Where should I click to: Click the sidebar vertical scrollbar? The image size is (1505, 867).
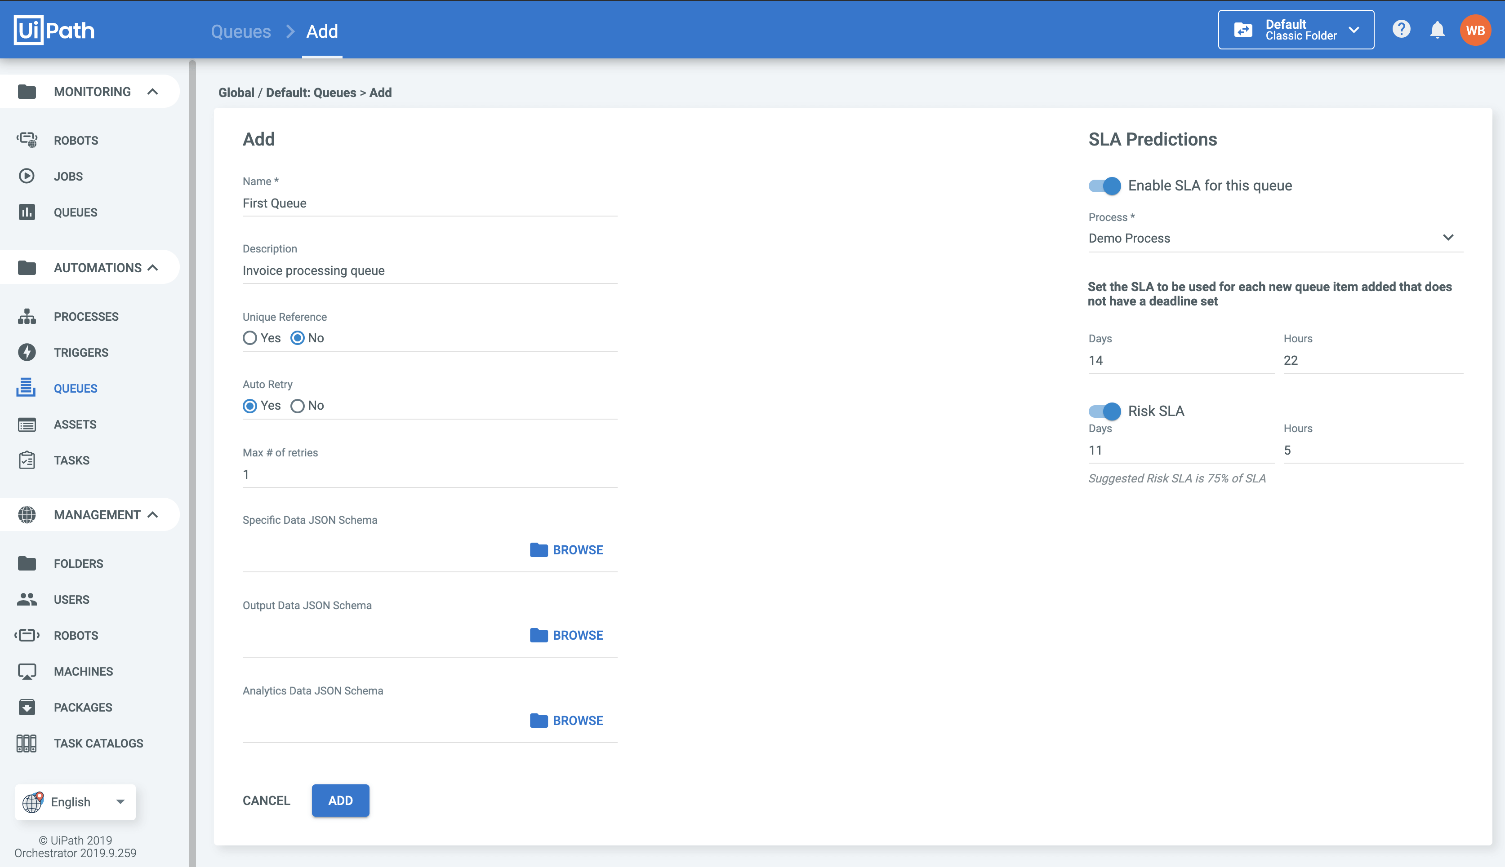click(192, 463)
